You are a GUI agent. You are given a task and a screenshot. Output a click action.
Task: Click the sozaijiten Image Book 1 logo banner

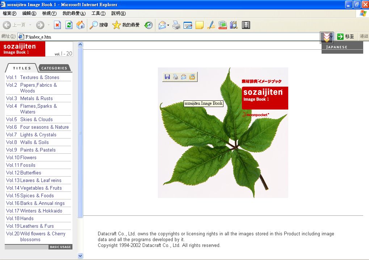coord(22,49)
